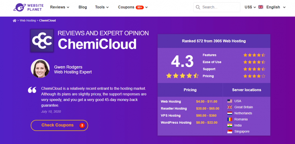This screenshot has height=144, width=295.
Task: Click the 4.3 overall score
Action: [182, 62]
